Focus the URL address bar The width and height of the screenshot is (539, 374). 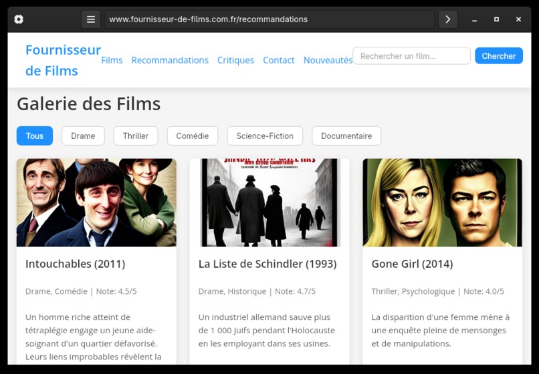point(269,19)
